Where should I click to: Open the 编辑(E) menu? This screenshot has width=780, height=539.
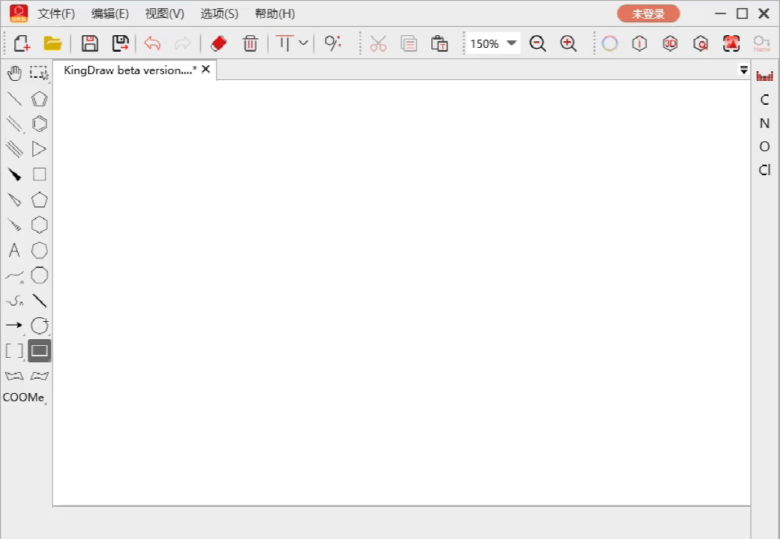click(x=110, y=14)
